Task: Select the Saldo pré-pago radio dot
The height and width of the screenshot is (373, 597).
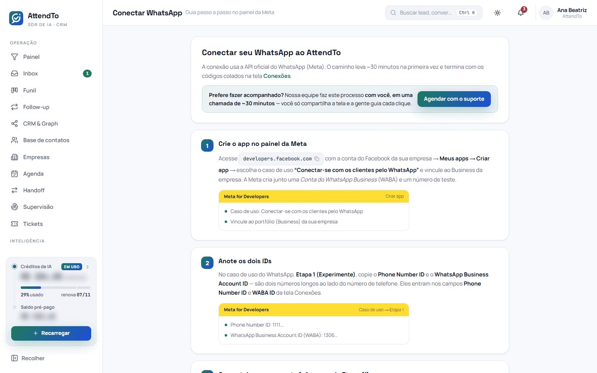Action: point(15,307)
